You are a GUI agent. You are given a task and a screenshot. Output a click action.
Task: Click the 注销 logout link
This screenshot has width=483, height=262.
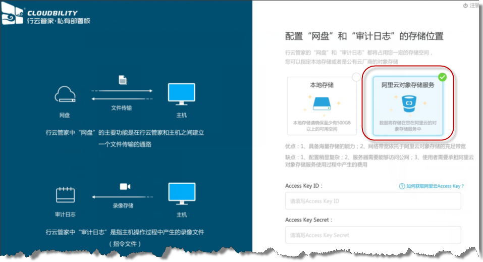[x=474, y=6]
